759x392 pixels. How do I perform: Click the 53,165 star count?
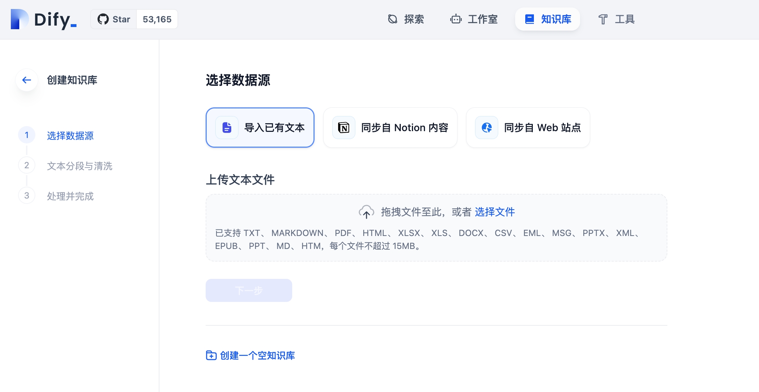point(157,19)
